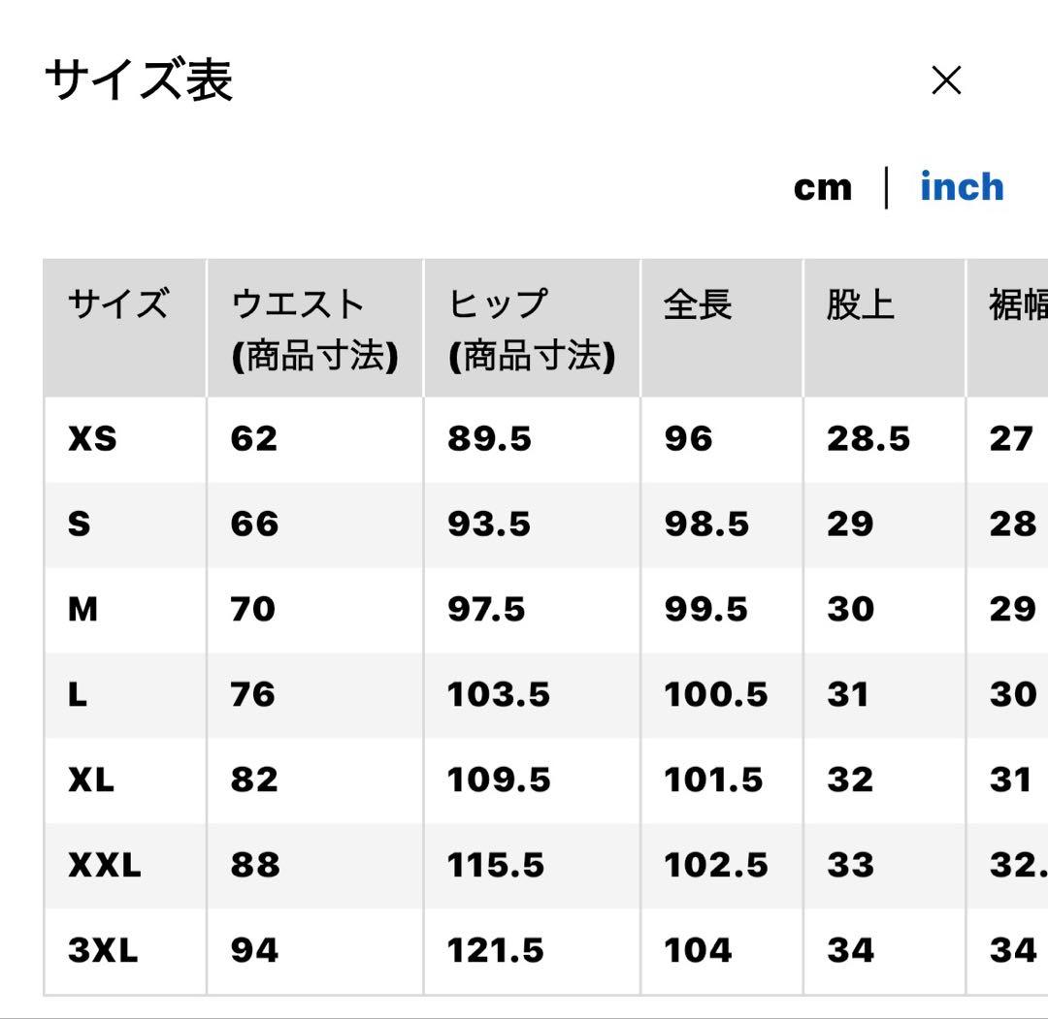This screenshot has height=1019, width=1048.
Task: Switch measurement units to inch
Action: click(x=962, y=186)
